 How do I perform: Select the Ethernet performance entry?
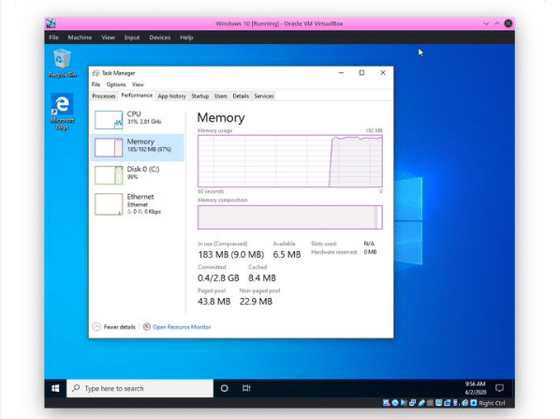(x=137, y=203)
